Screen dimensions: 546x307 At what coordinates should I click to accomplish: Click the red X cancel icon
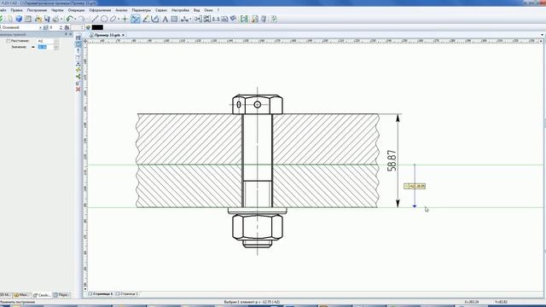(x=78, y=90)
